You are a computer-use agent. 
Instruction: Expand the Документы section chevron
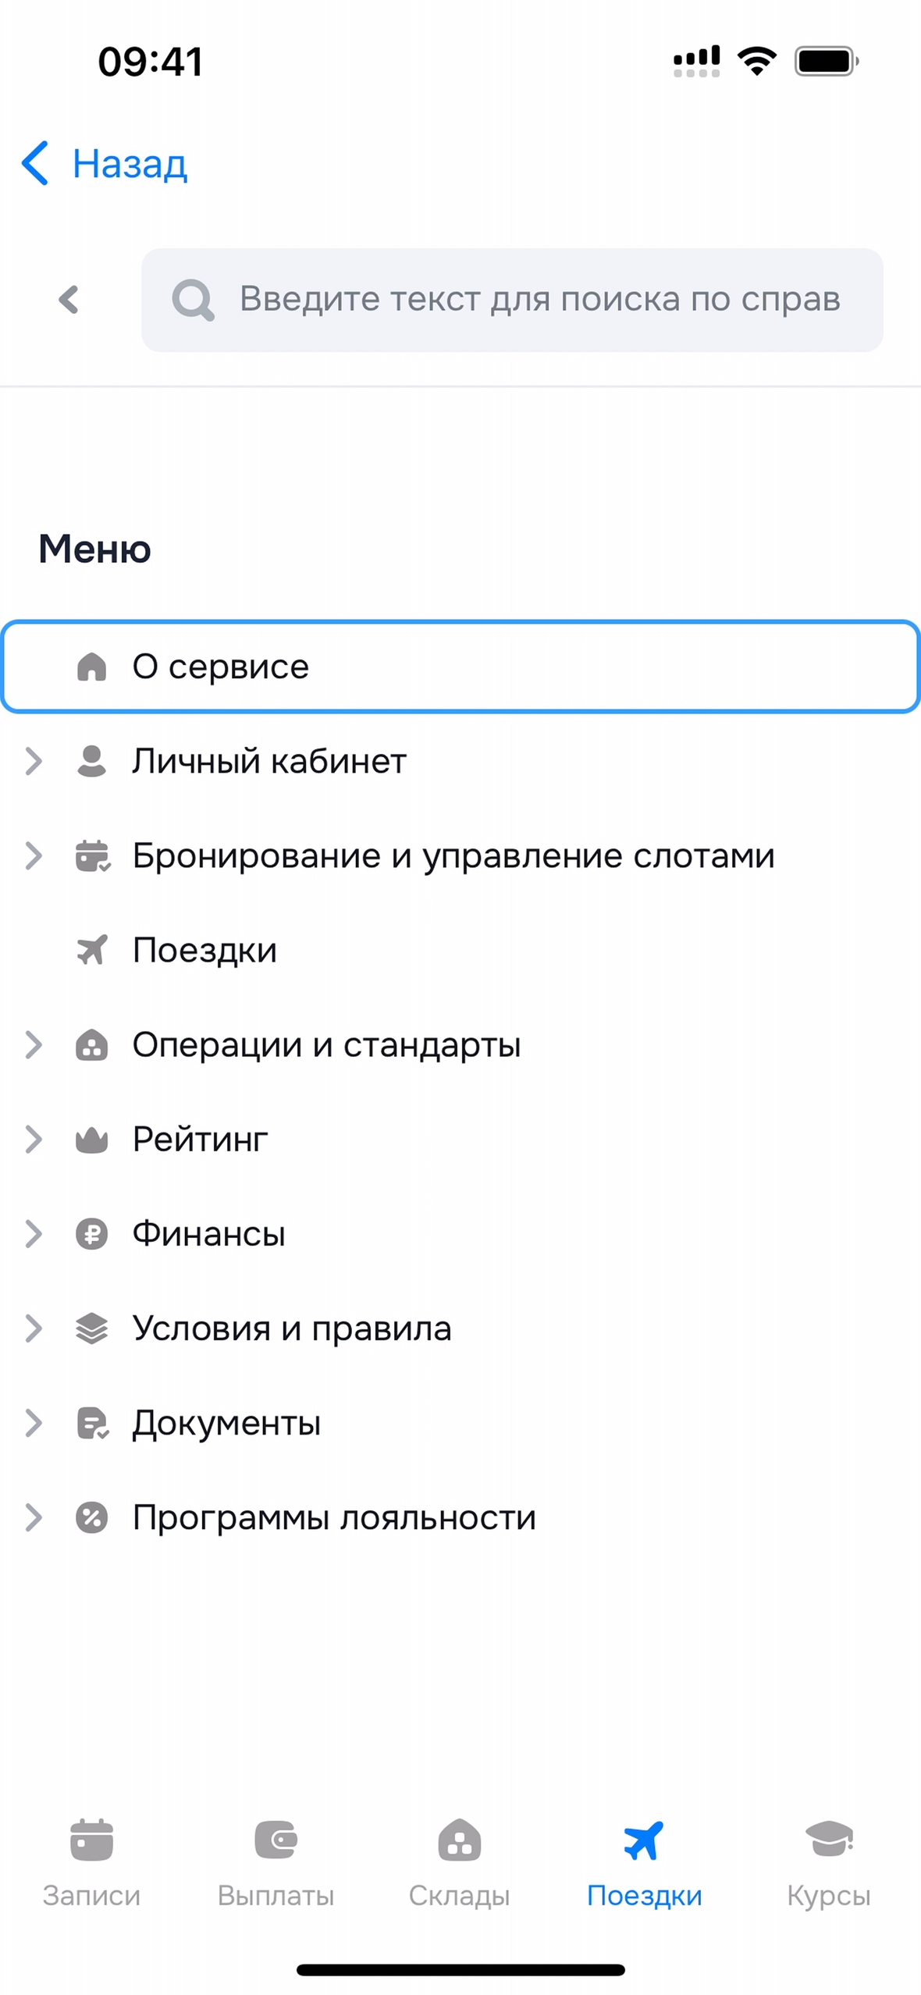point(33,1423)
